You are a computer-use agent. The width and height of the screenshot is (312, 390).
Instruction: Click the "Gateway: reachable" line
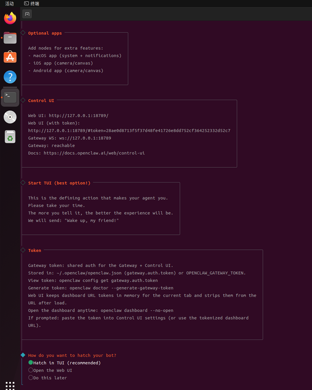click(x=52, y=145)
